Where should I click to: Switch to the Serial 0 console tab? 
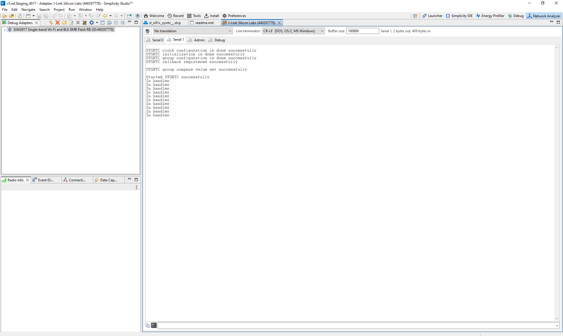[155, 40]
